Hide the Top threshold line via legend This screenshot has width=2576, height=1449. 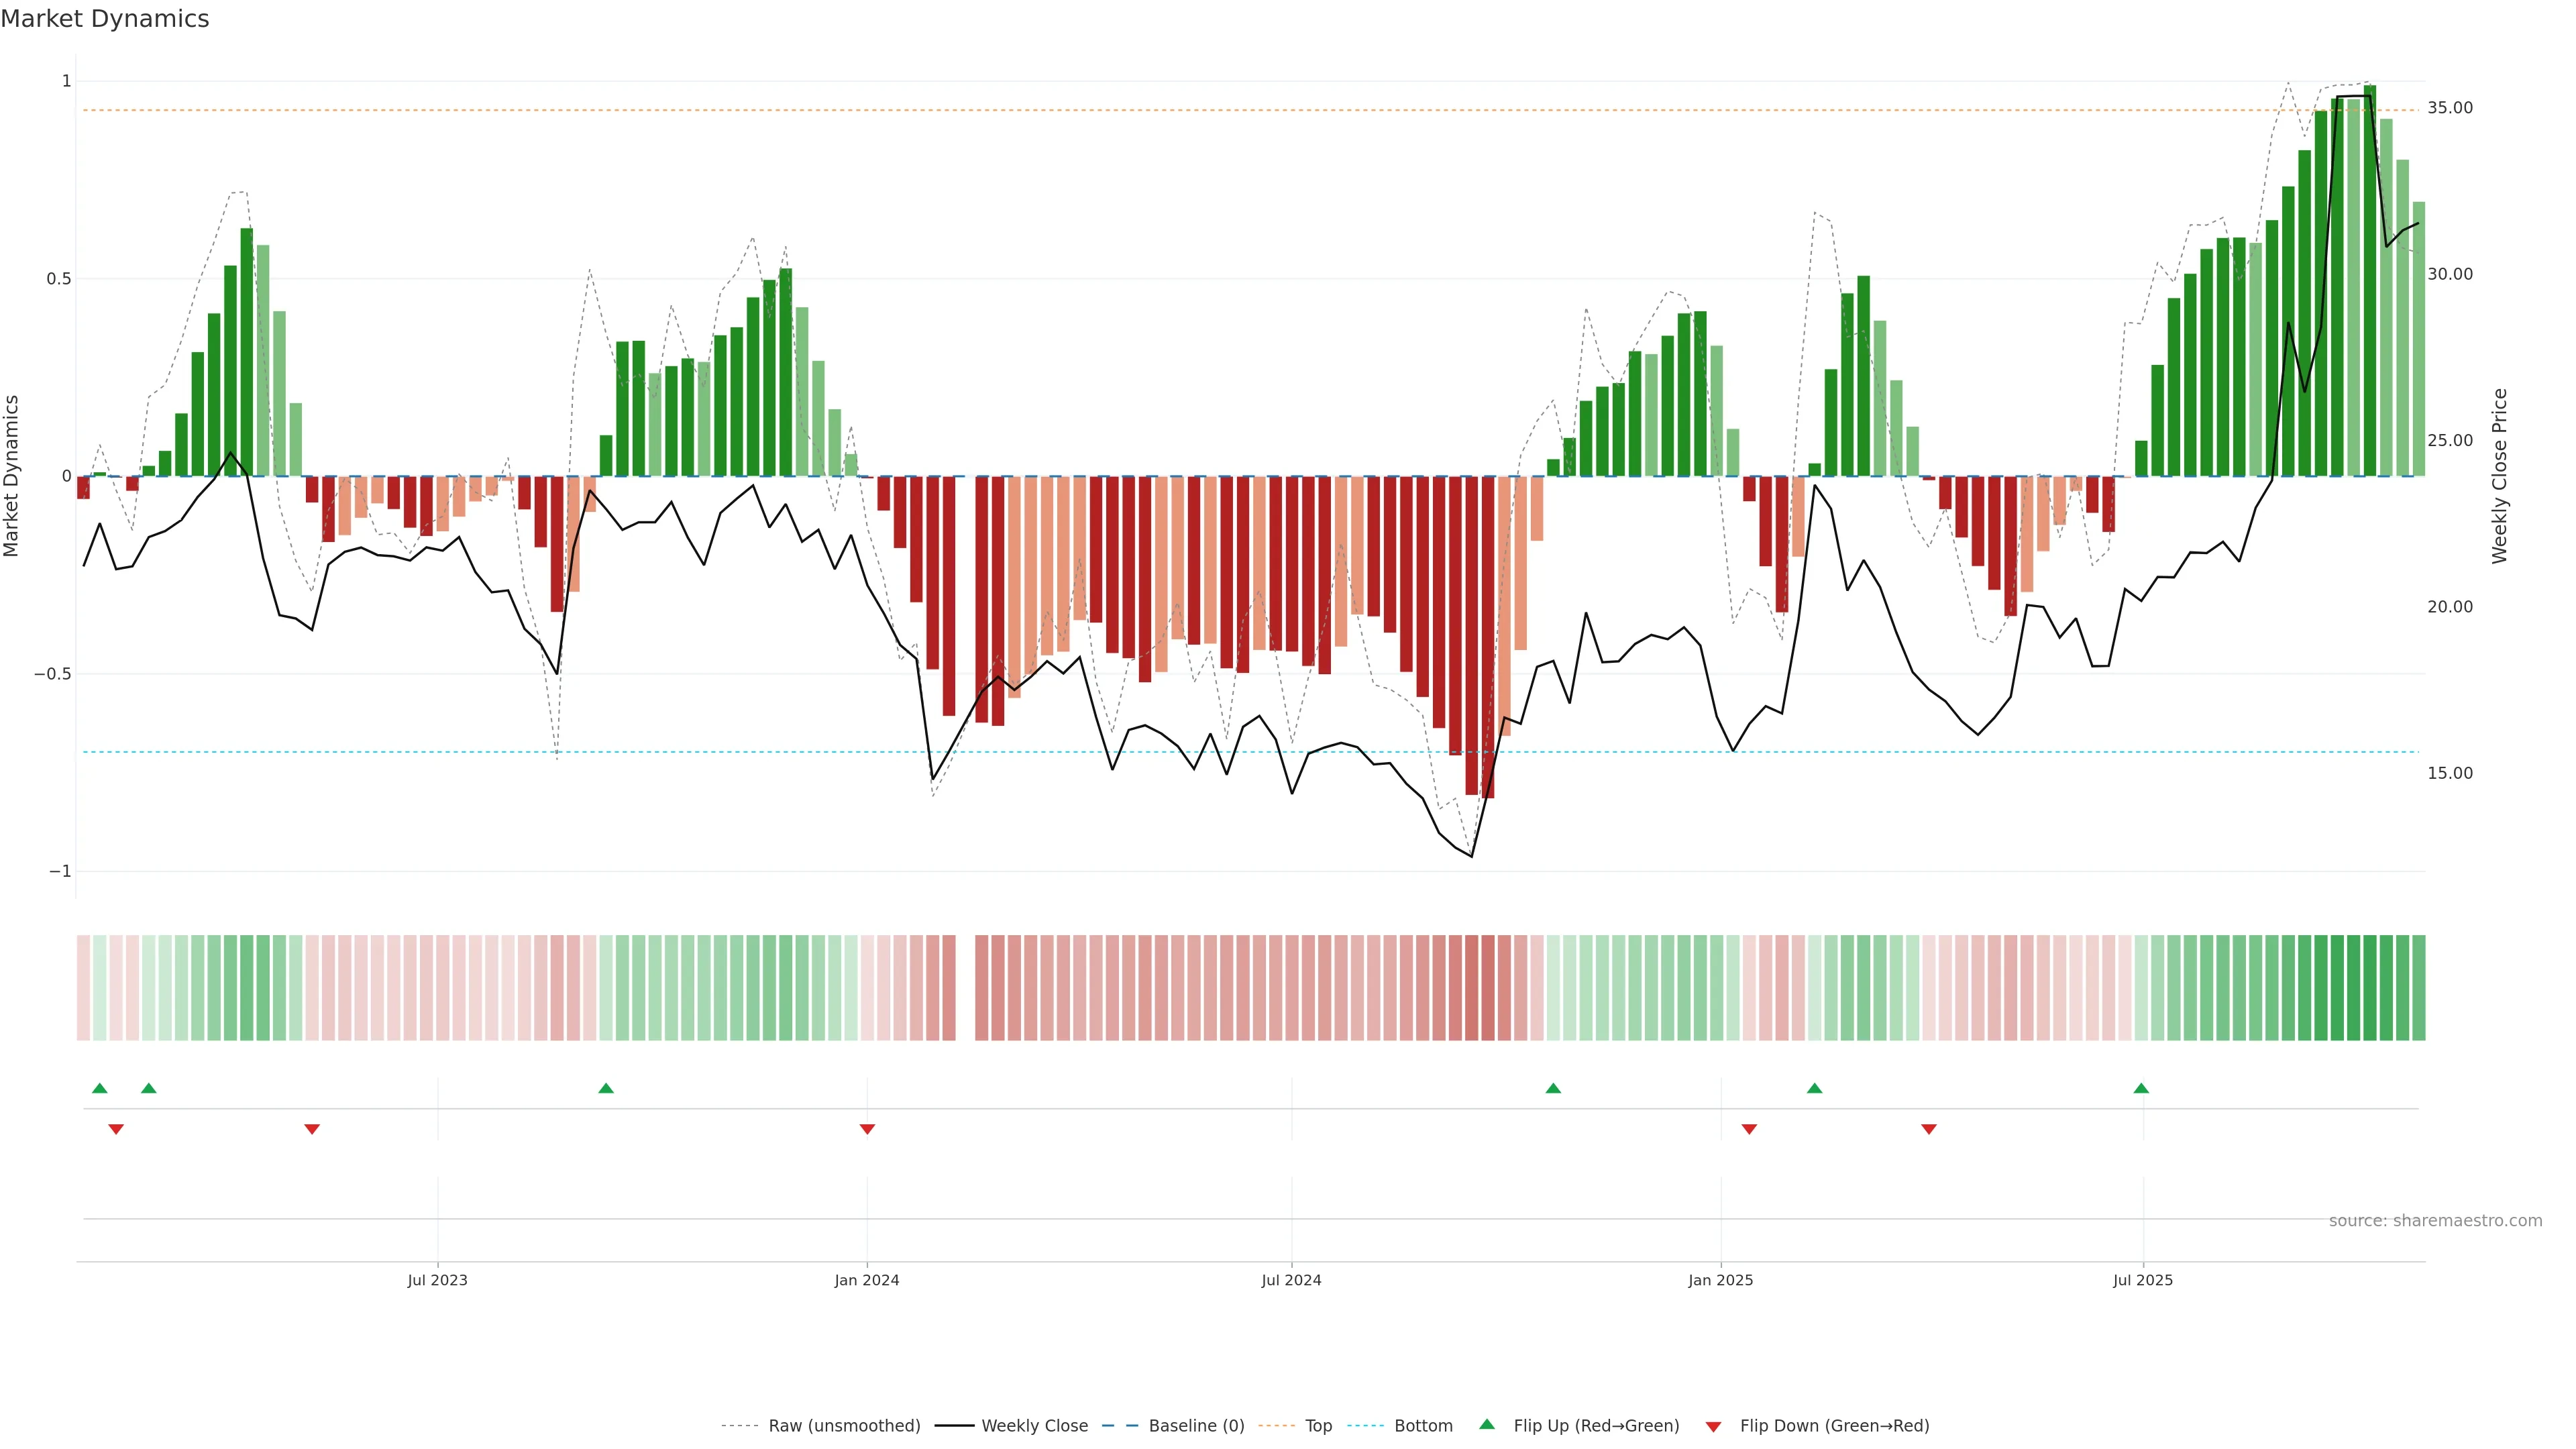pos(1318,1425)
